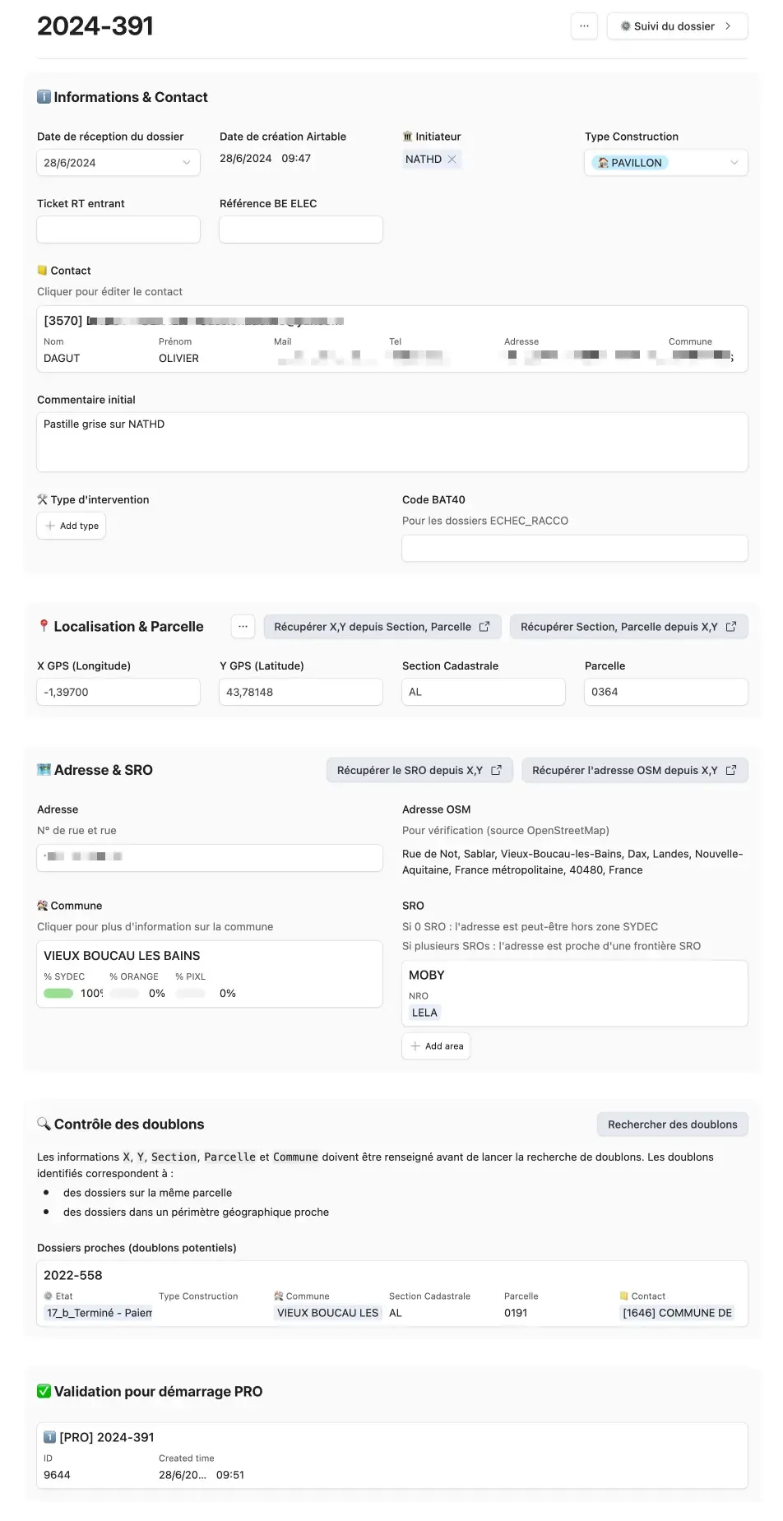
Task: Click Récupérer le SRO depuis X,Y
Action: [419, 771]
